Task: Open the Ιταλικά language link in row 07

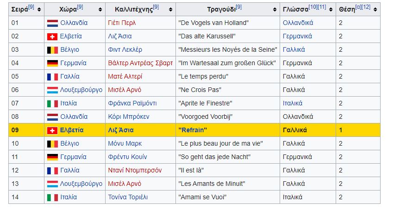Action: pyautogui.click(x=293, y=104)
